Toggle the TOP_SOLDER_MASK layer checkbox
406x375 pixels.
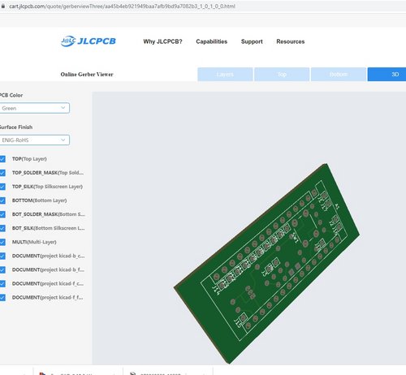(x=2, y=173)
